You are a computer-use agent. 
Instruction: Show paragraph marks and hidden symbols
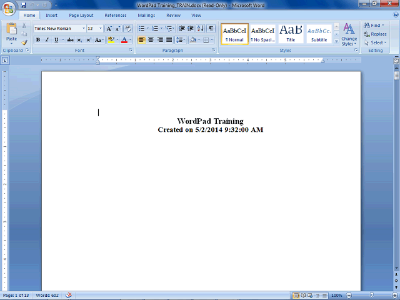point(211,29)
